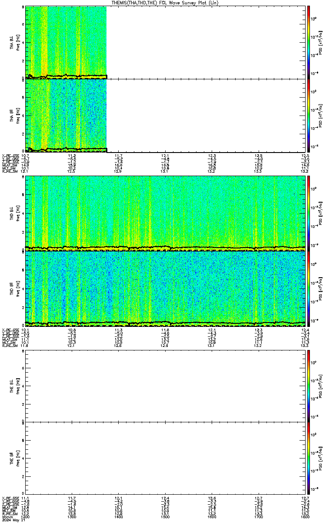Click the 'hhmm' time axis label
Viewport: 326px width, 523px height.
click(7, 517)
